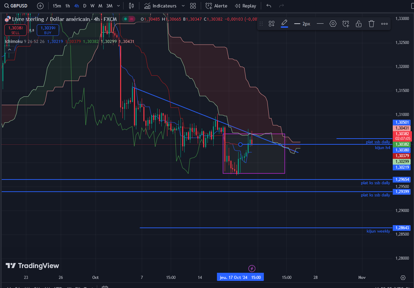Collapse the indicator legend chevron

(9, 50)
